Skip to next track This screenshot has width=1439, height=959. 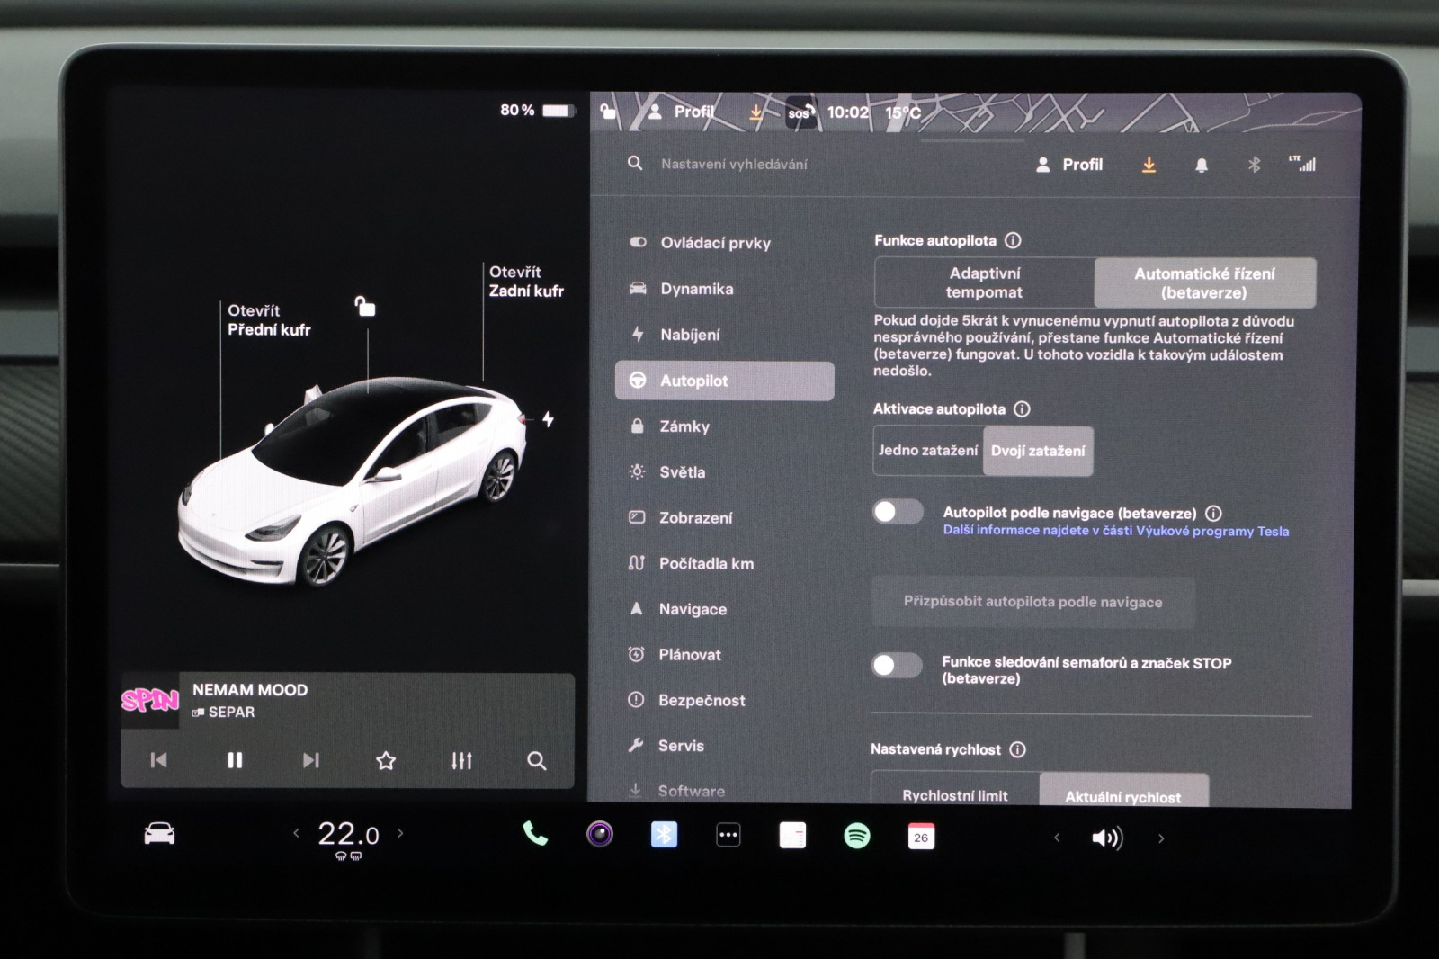click(x=310, y=760)
